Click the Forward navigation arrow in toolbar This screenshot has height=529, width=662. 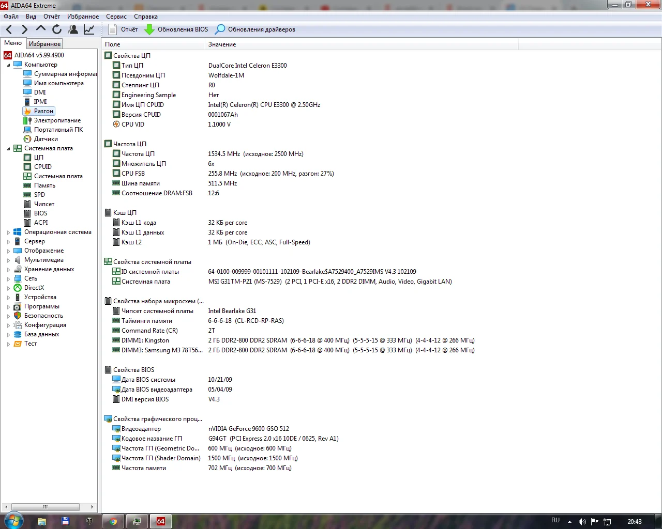pos(24,29)
